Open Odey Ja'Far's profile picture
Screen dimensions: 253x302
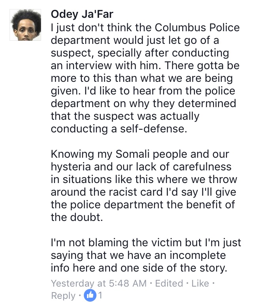pos(25,25)
